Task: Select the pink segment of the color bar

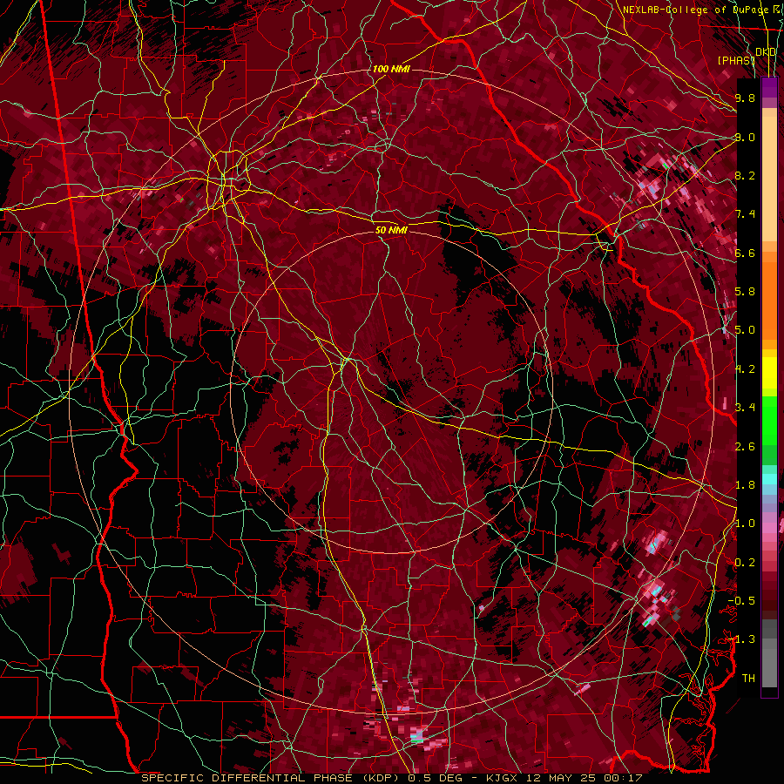Action: tap(769, 528)
